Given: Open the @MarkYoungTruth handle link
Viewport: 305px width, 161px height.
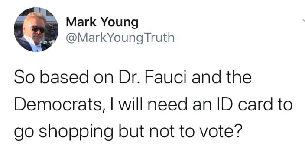Looking at the screenshot, I should pos(120,38).
